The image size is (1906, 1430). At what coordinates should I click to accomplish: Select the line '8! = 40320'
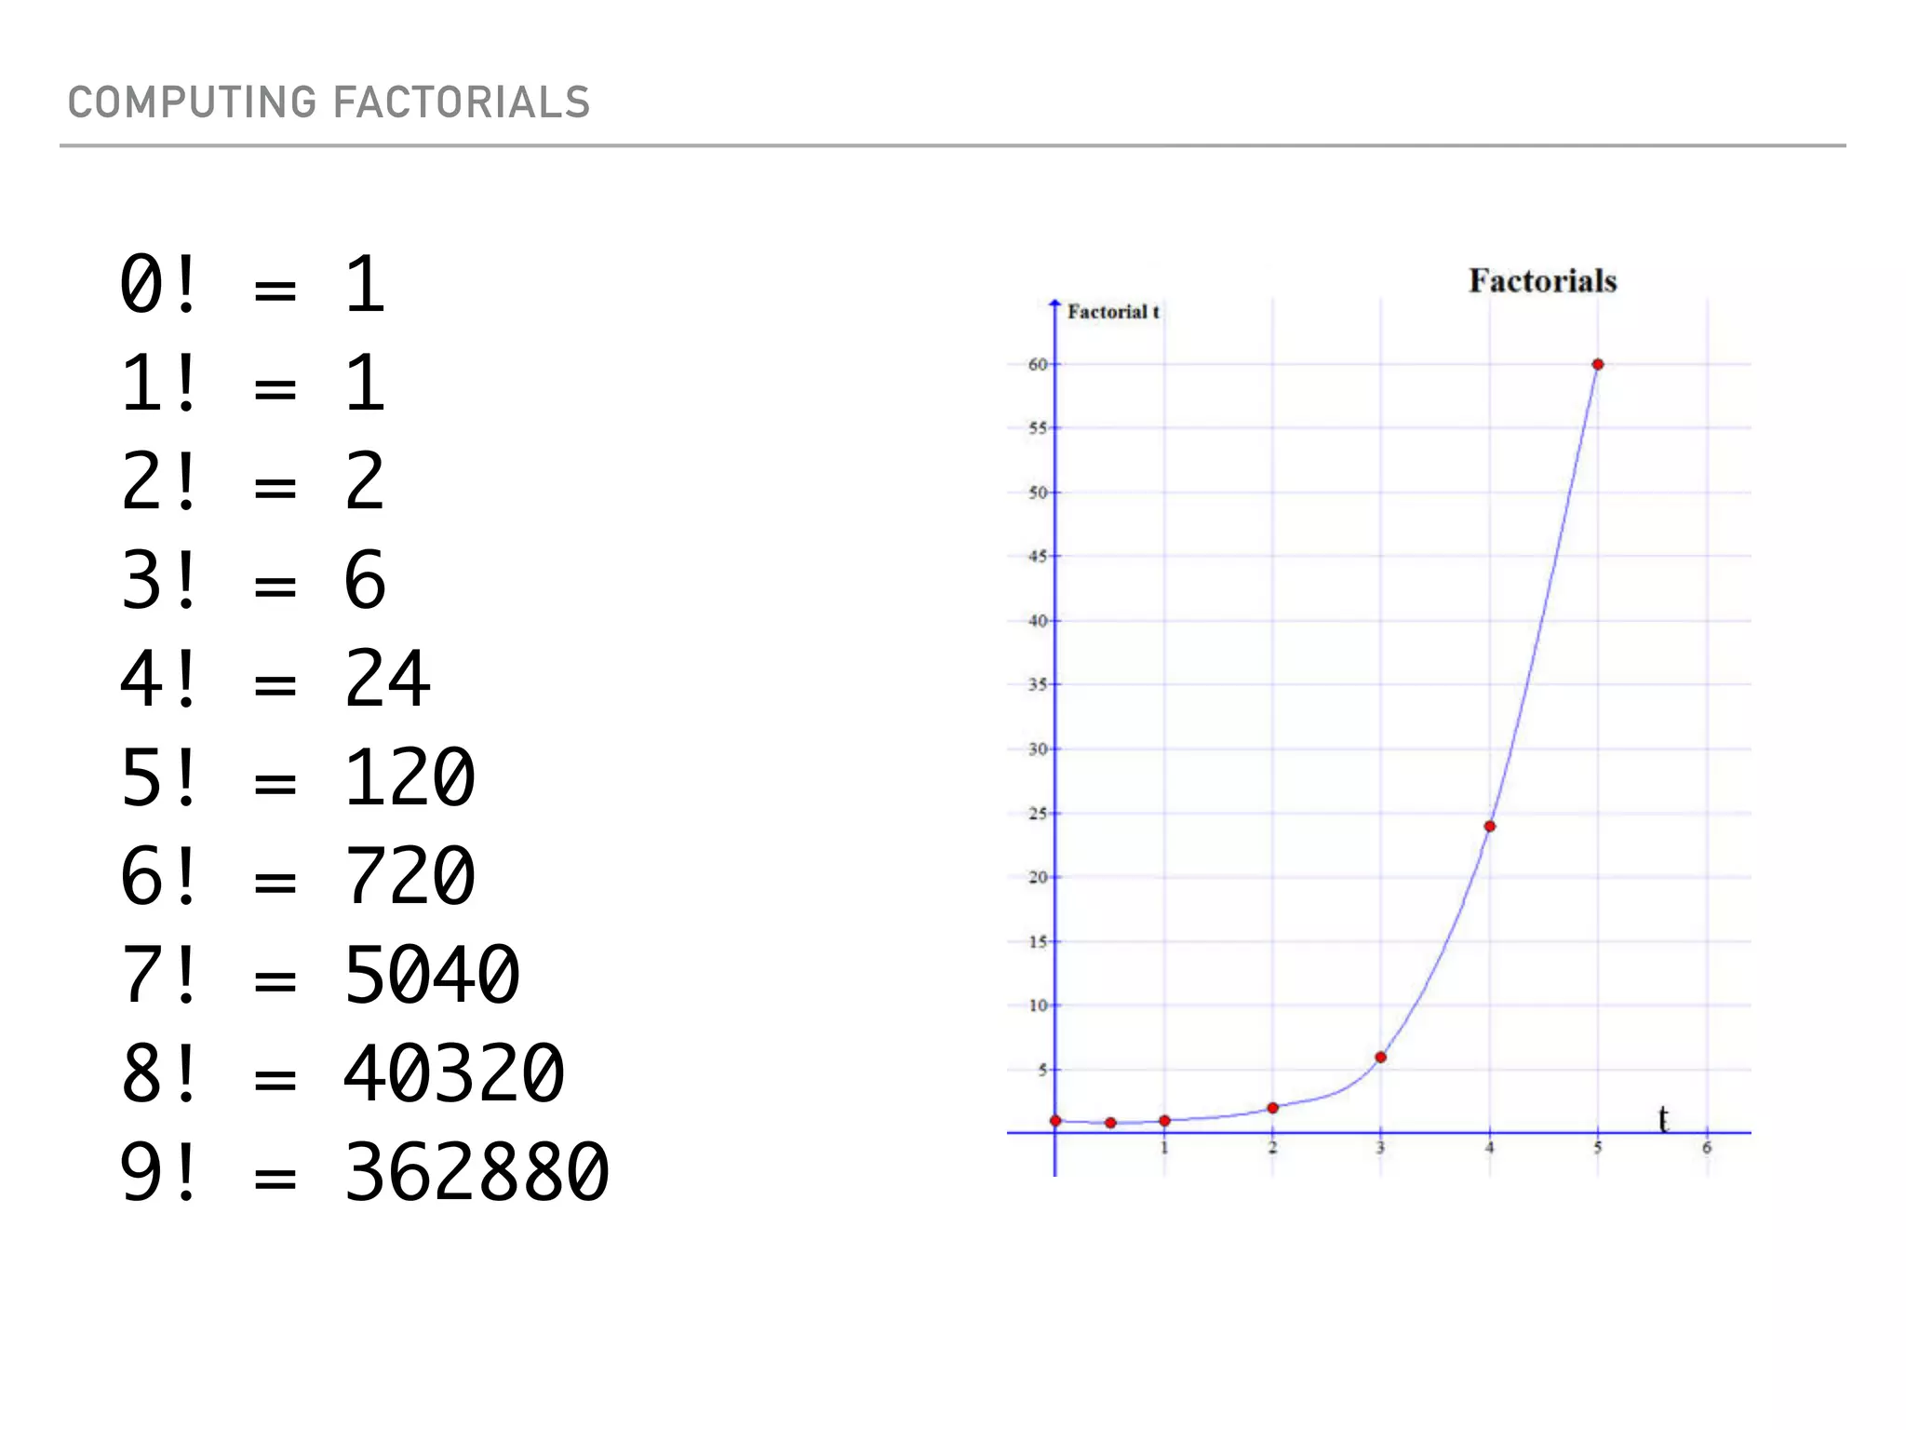(342, 1074)
